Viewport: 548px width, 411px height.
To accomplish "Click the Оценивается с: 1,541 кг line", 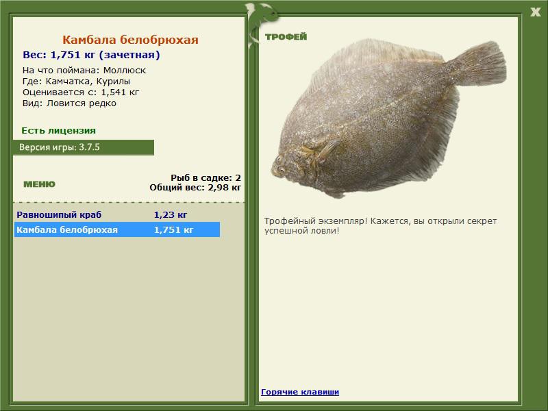I will (x=81, y=92).
